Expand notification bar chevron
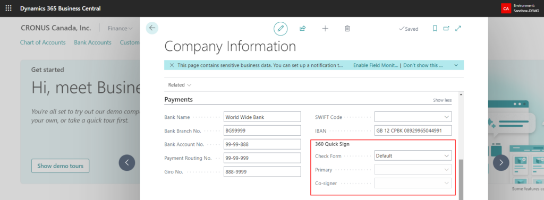This screenshot has width=544, height=200. coord(456,65)
